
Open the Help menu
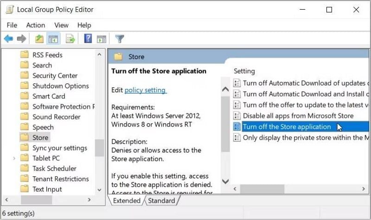[x=84, y=25]
